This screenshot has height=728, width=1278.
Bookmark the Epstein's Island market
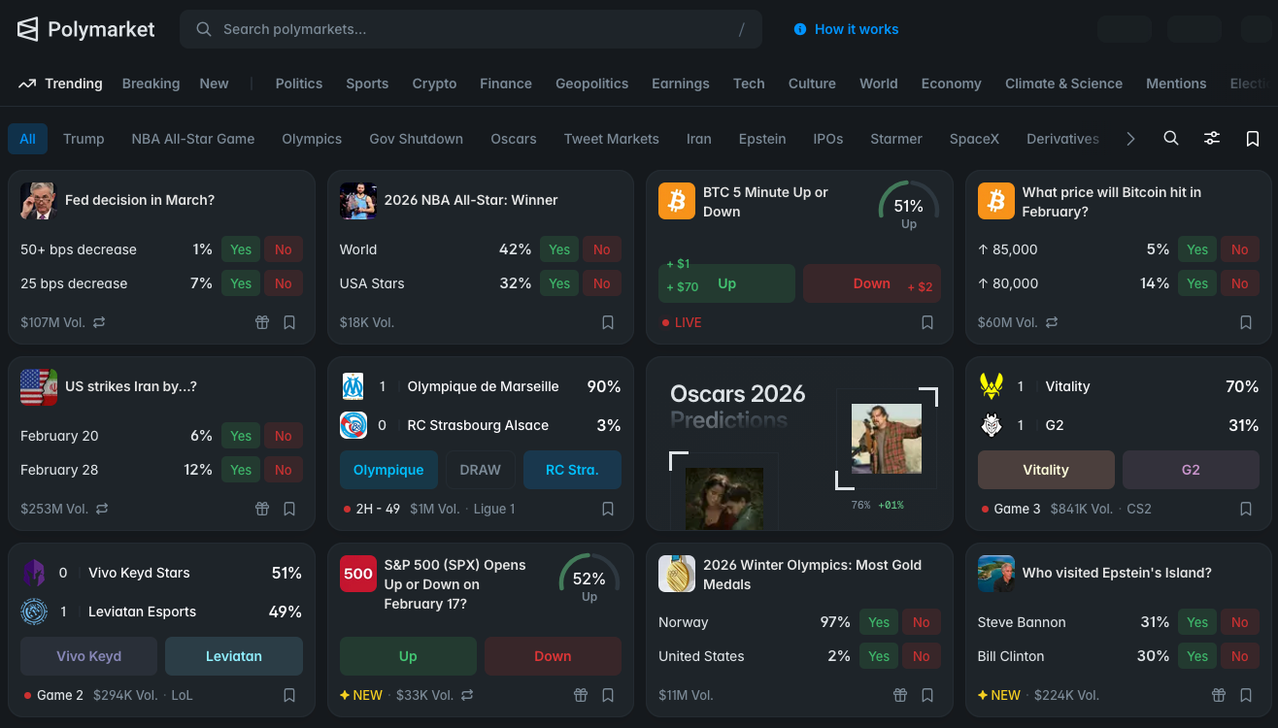tap(1246, 695)
